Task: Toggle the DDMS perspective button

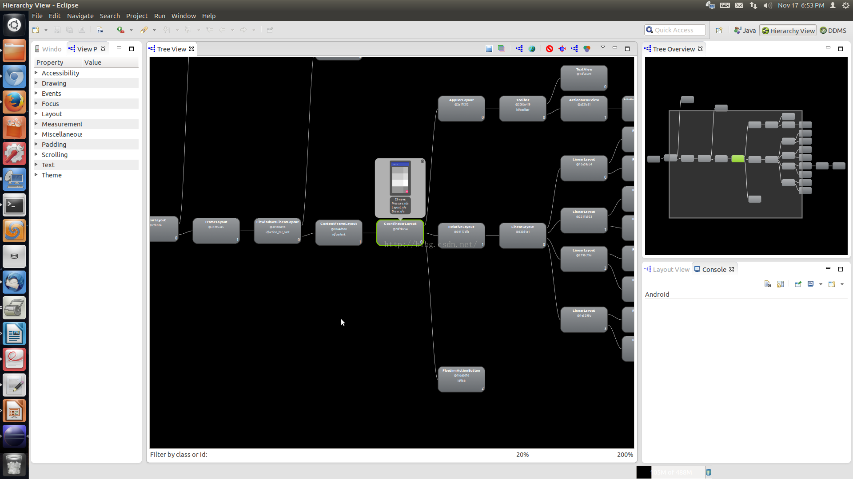Action: [x=833, y=30]
